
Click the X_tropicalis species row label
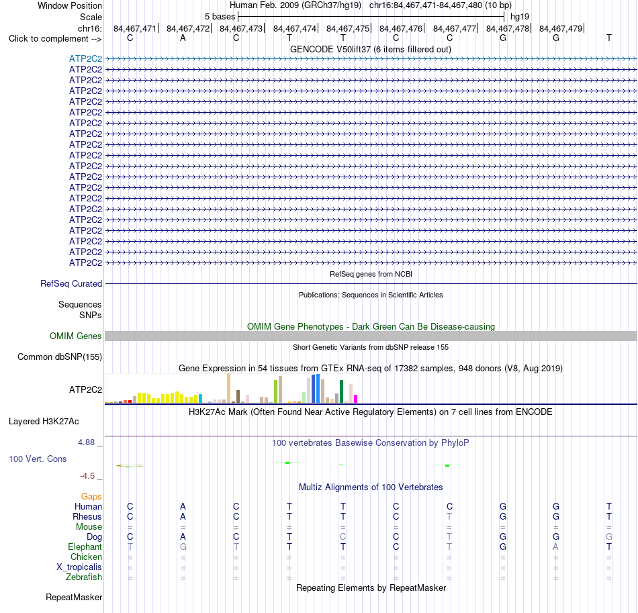[x=79, y=567]
